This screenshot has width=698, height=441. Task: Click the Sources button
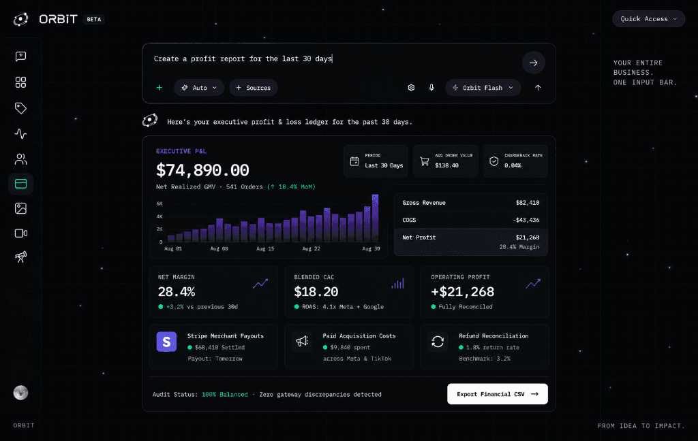[254, 88]
